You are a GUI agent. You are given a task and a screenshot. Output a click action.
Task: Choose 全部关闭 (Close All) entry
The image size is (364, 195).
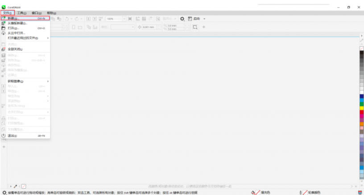[25, 49]
